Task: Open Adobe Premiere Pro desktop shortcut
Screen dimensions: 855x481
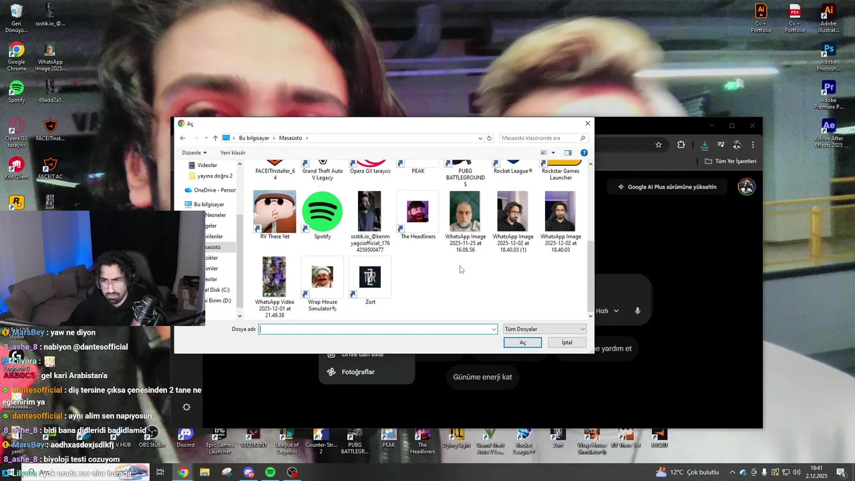Action: click(x=828, y=96)
